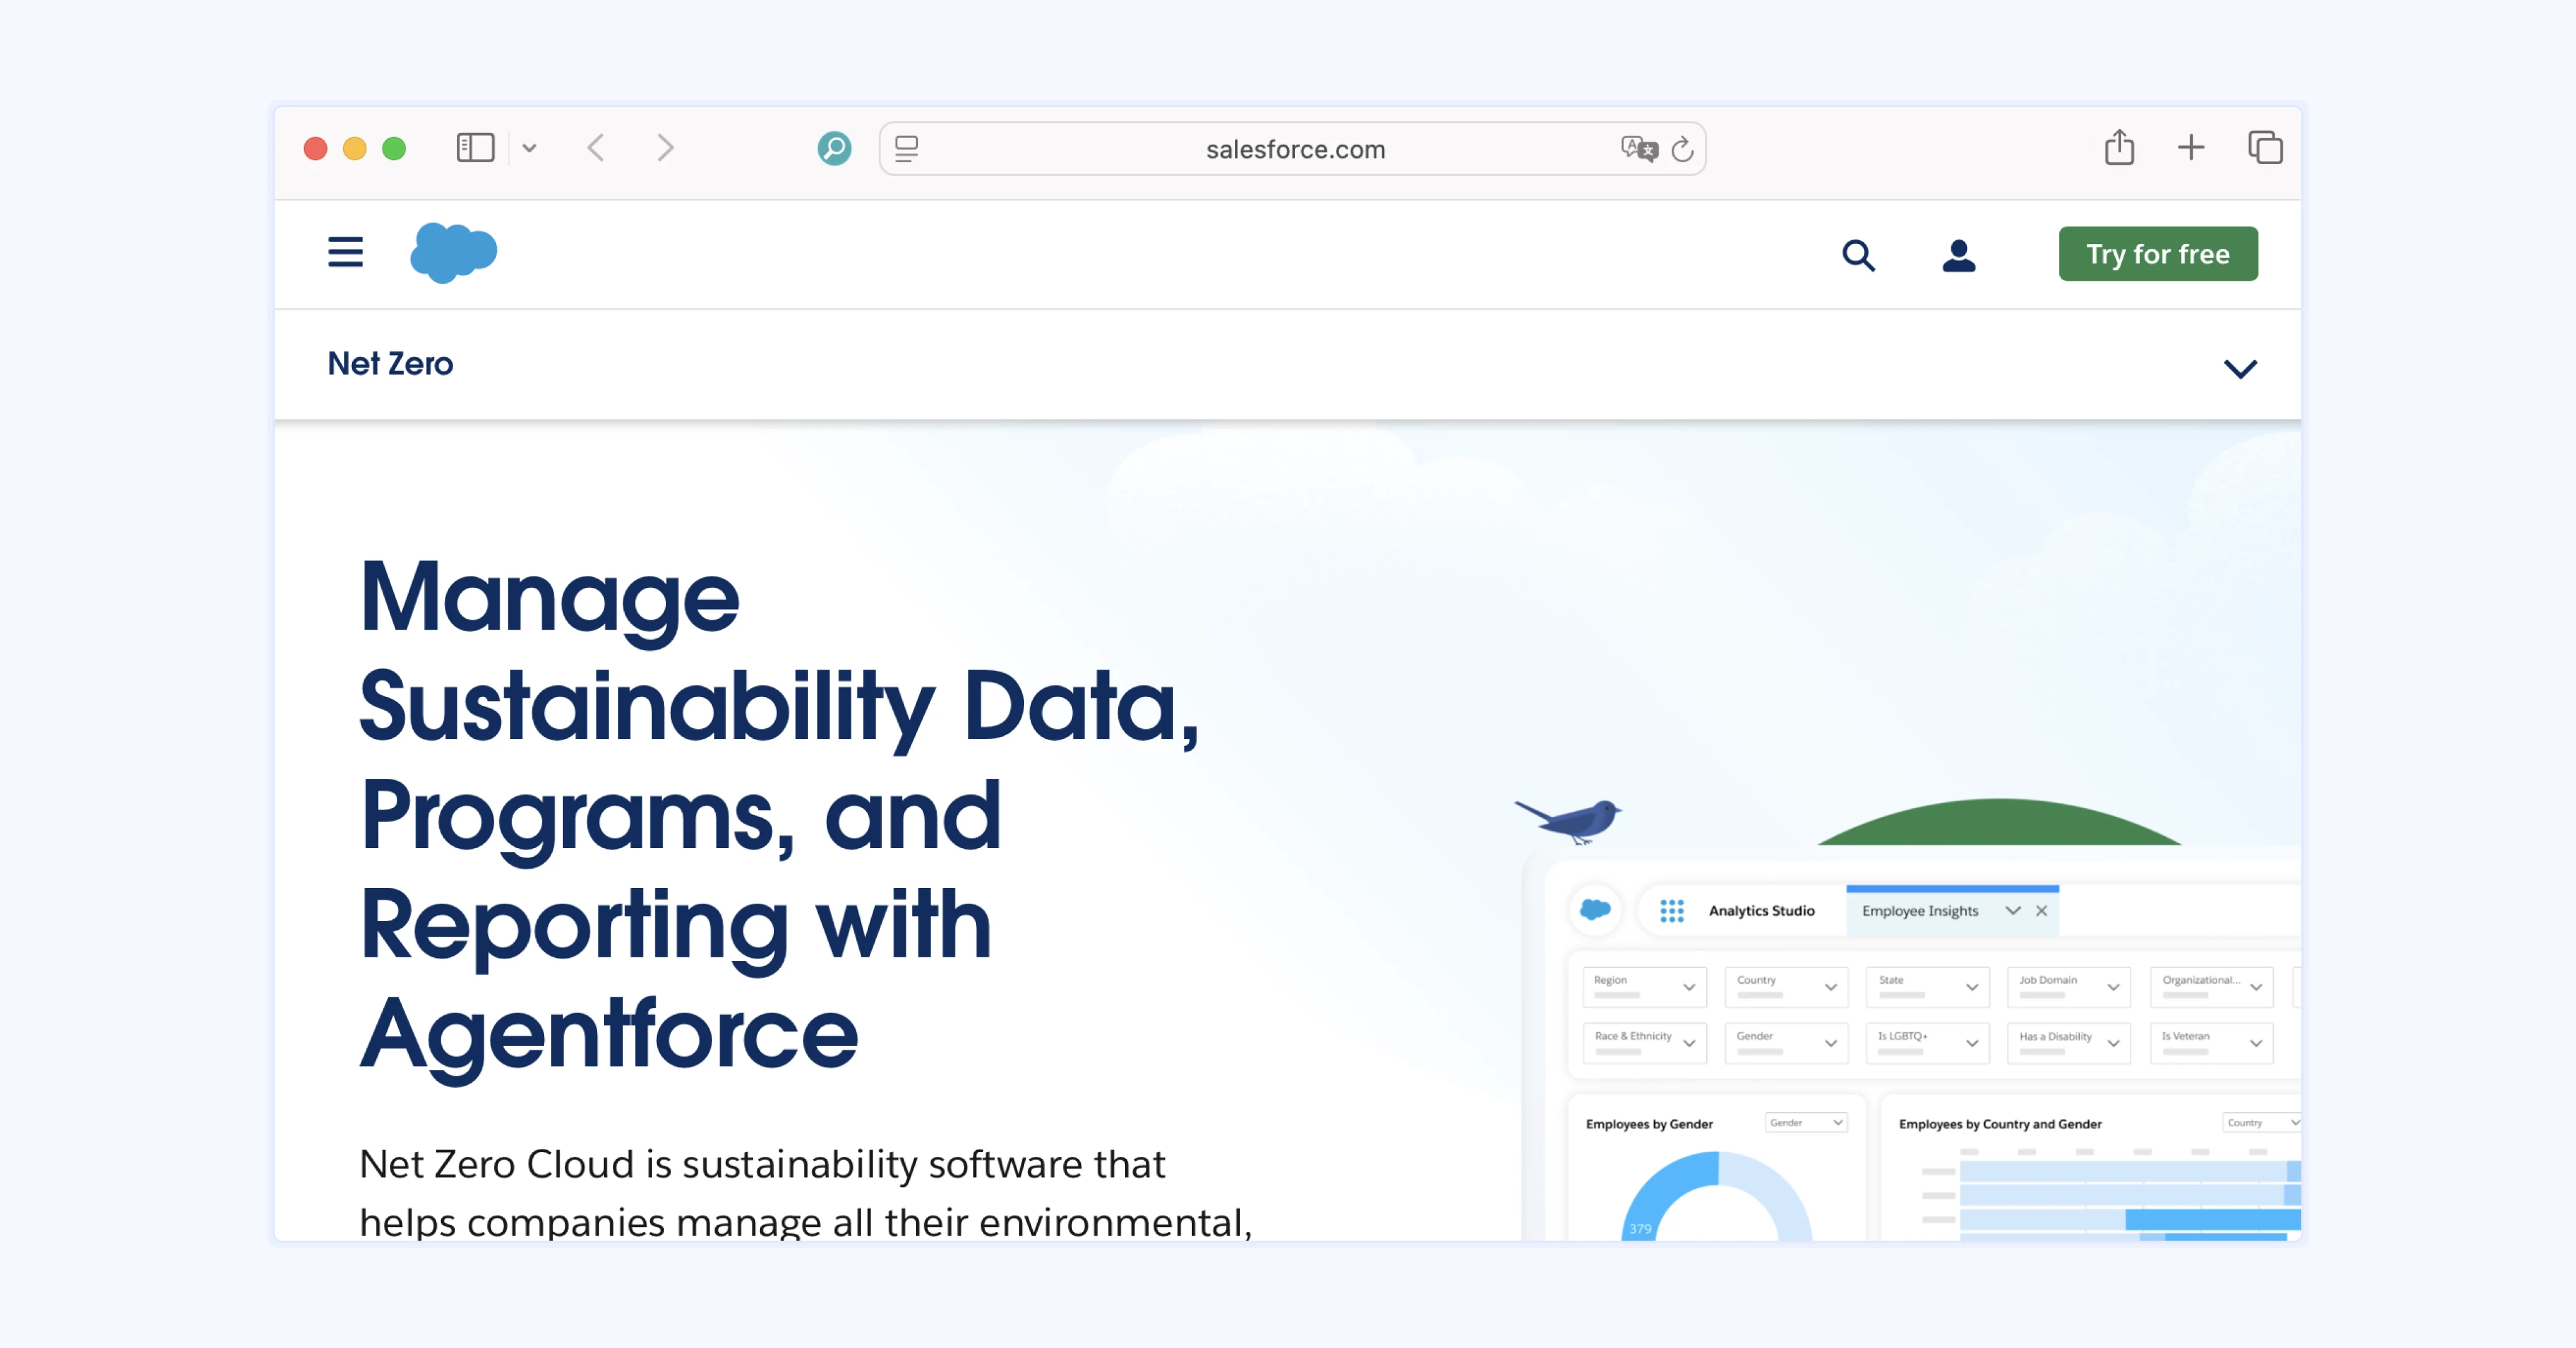Open the hamburger navigation menu
2576x1348 pixels.
click(345, 252)
